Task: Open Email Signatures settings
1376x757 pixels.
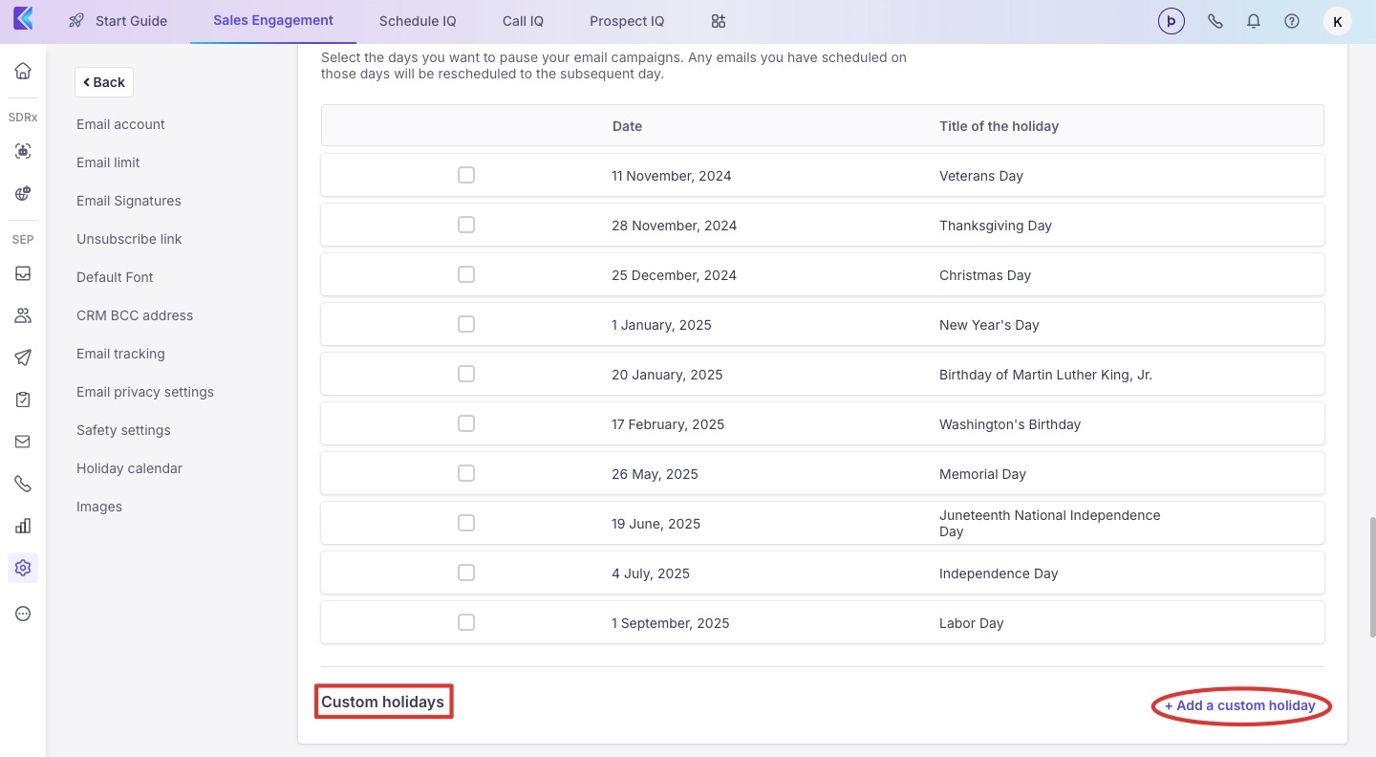Action: pos(128,201)
